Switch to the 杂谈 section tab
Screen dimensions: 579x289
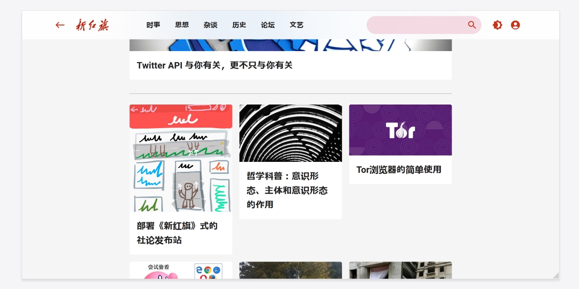click(x=210, y=25)
